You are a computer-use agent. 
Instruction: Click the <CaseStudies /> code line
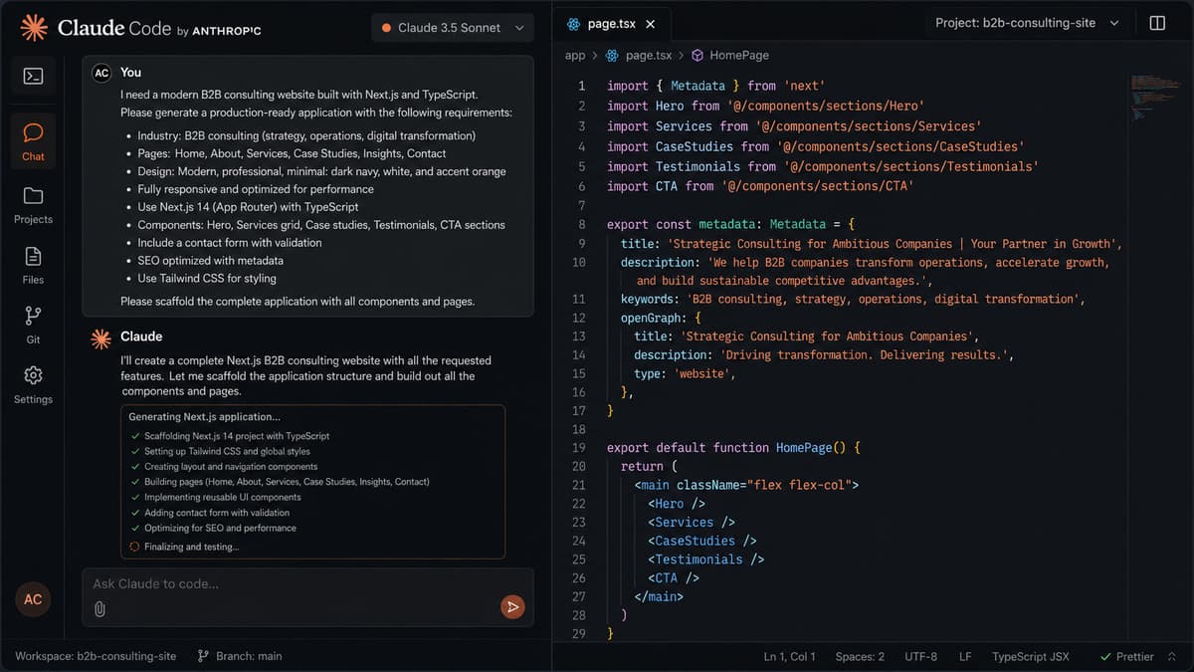(x=701, y=541)
